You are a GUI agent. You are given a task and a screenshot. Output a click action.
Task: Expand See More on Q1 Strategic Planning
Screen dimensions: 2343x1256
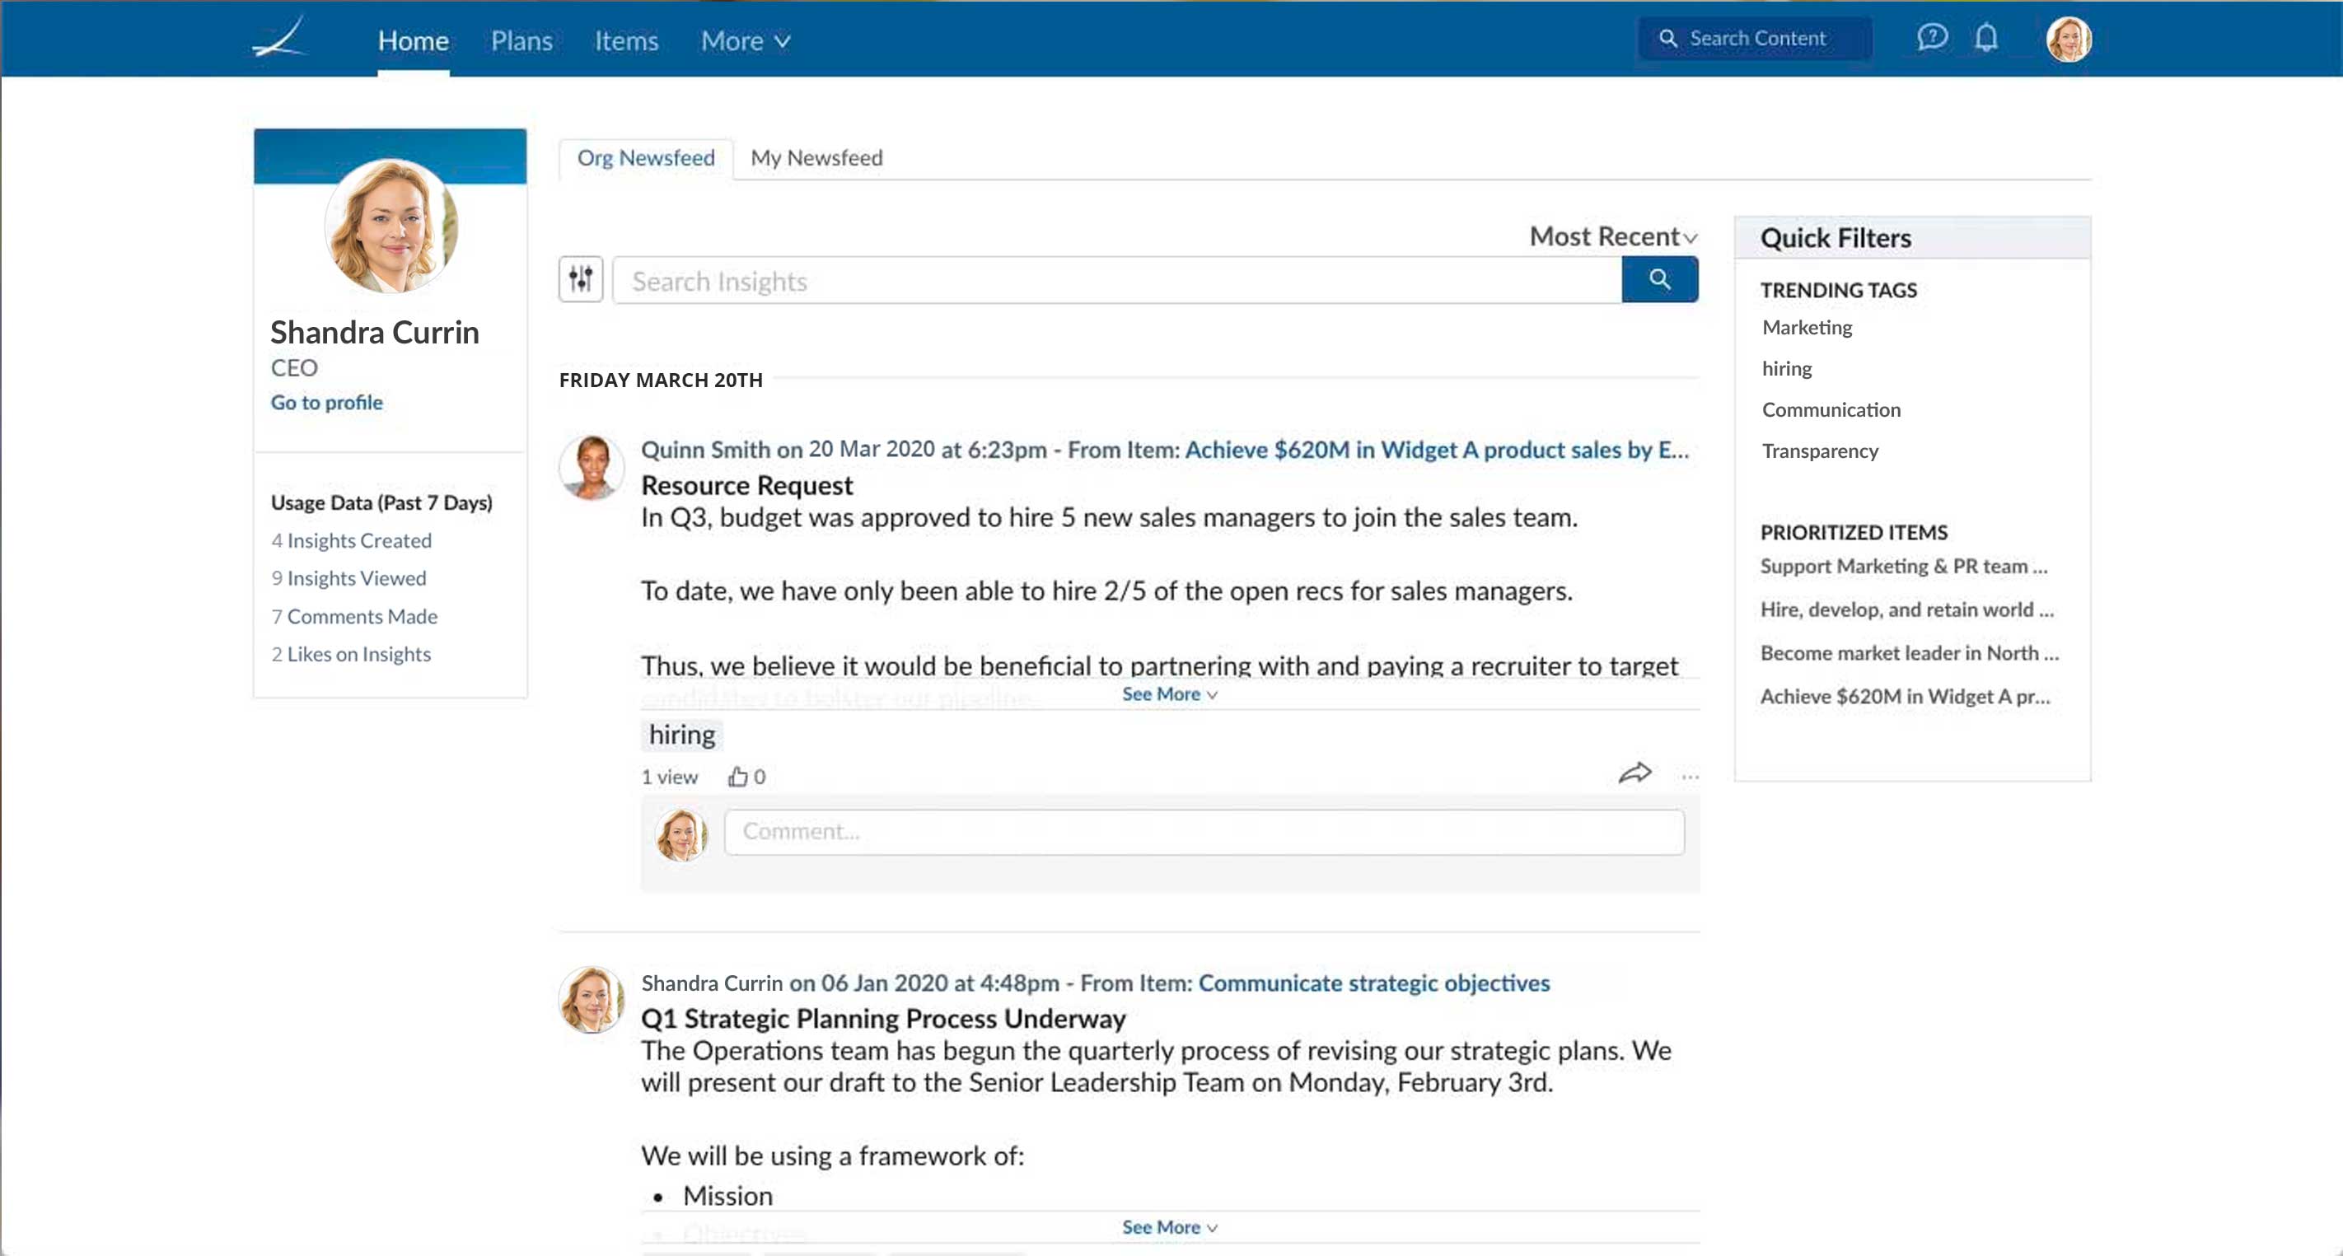pos(1169,1227)
